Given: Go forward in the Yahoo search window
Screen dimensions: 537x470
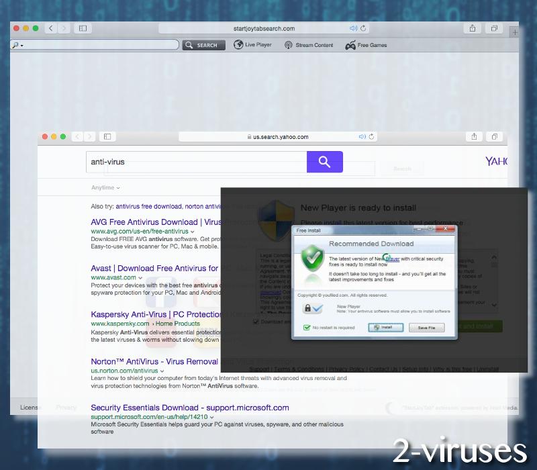Looking at the screenshot, I should point(90,137).
